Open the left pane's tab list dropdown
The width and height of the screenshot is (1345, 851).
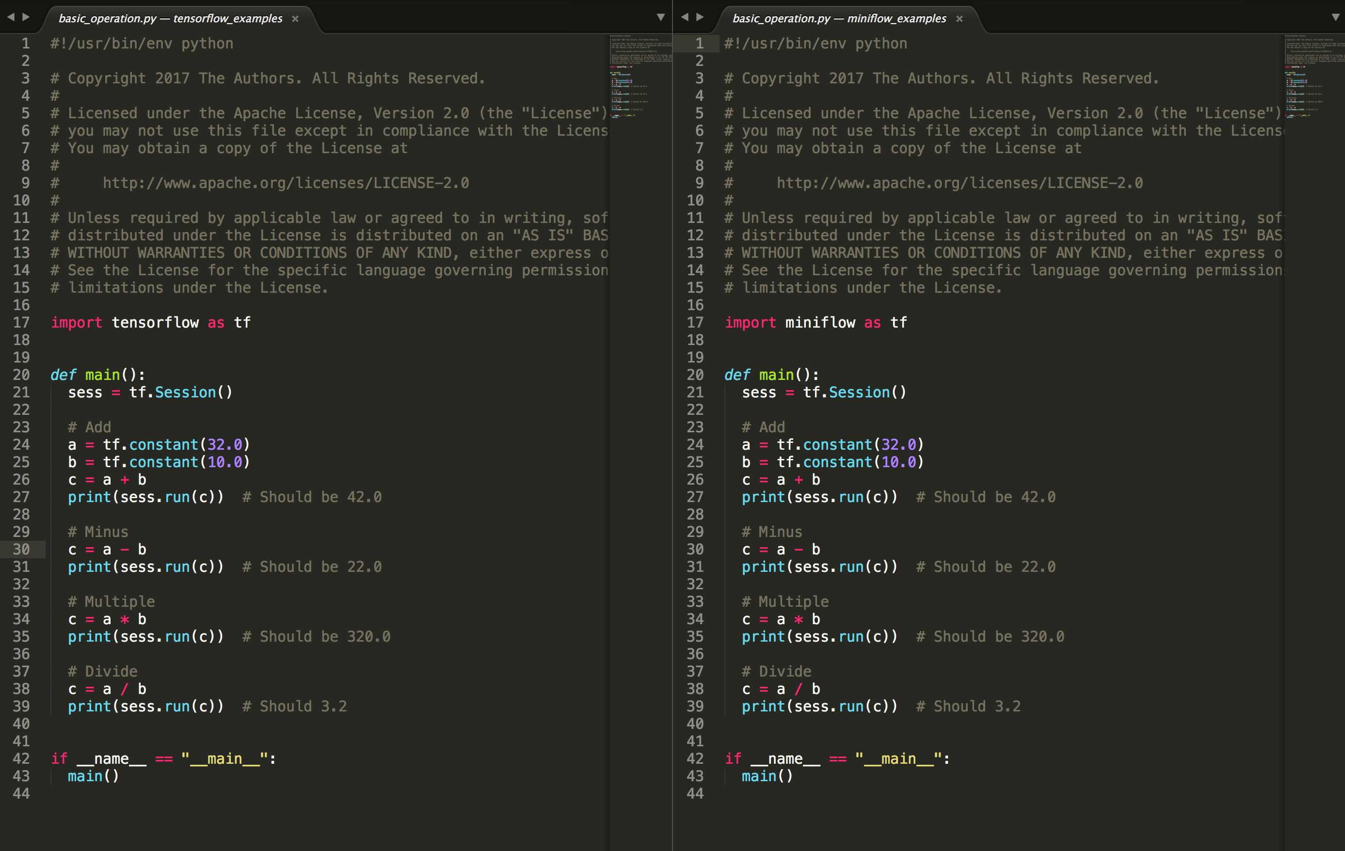tap(660, 17)
